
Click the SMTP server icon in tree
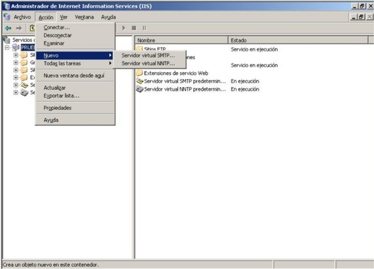pyautogui.click(x=24, y=85)
